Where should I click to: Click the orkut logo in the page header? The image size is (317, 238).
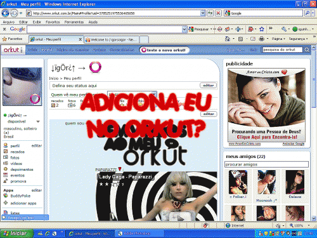13,50
